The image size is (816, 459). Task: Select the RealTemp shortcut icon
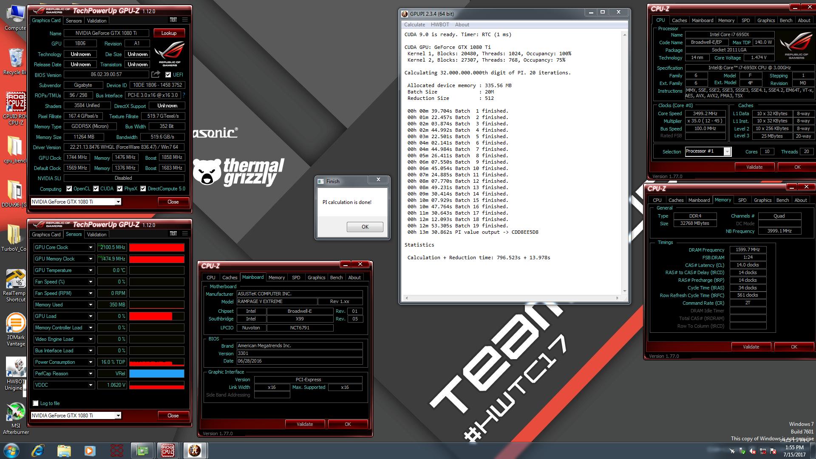coord(15,285)
